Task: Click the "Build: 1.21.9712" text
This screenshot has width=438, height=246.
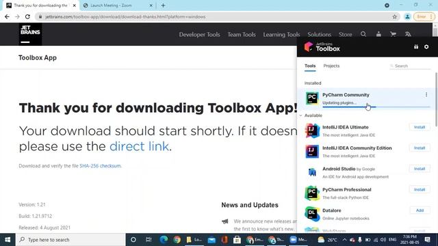Action: pos(35,216)
